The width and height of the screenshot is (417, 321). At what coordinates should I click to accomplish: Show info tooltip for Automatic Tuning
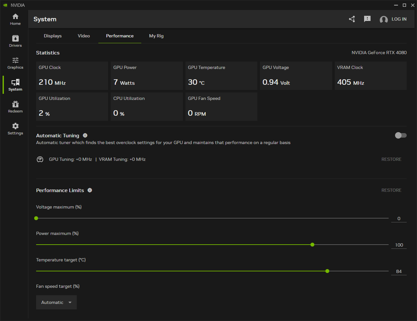point(85,135)
